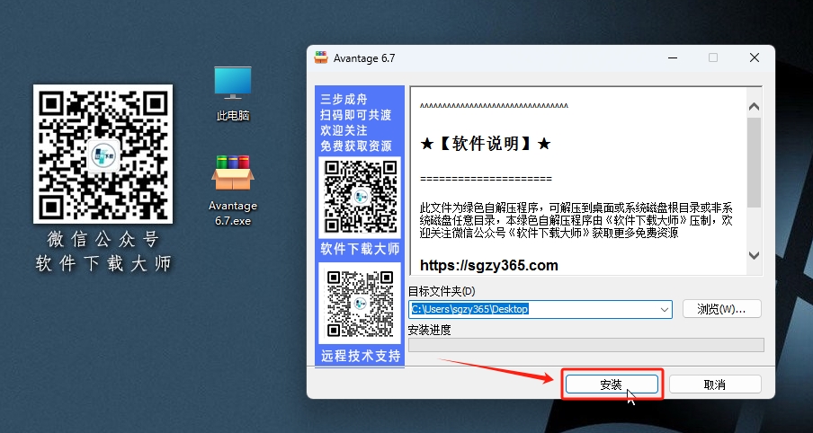Click the WinRAR icon in the title bar
This screenshot has width=813, height=433.
click(321, 57)
